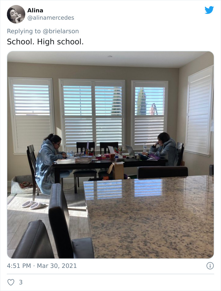The width and height of the screenshot is (221, 291).
Task: Open the 4:51 PM Mar 30, 2021 timestamp
Action: tap(42, 266)
